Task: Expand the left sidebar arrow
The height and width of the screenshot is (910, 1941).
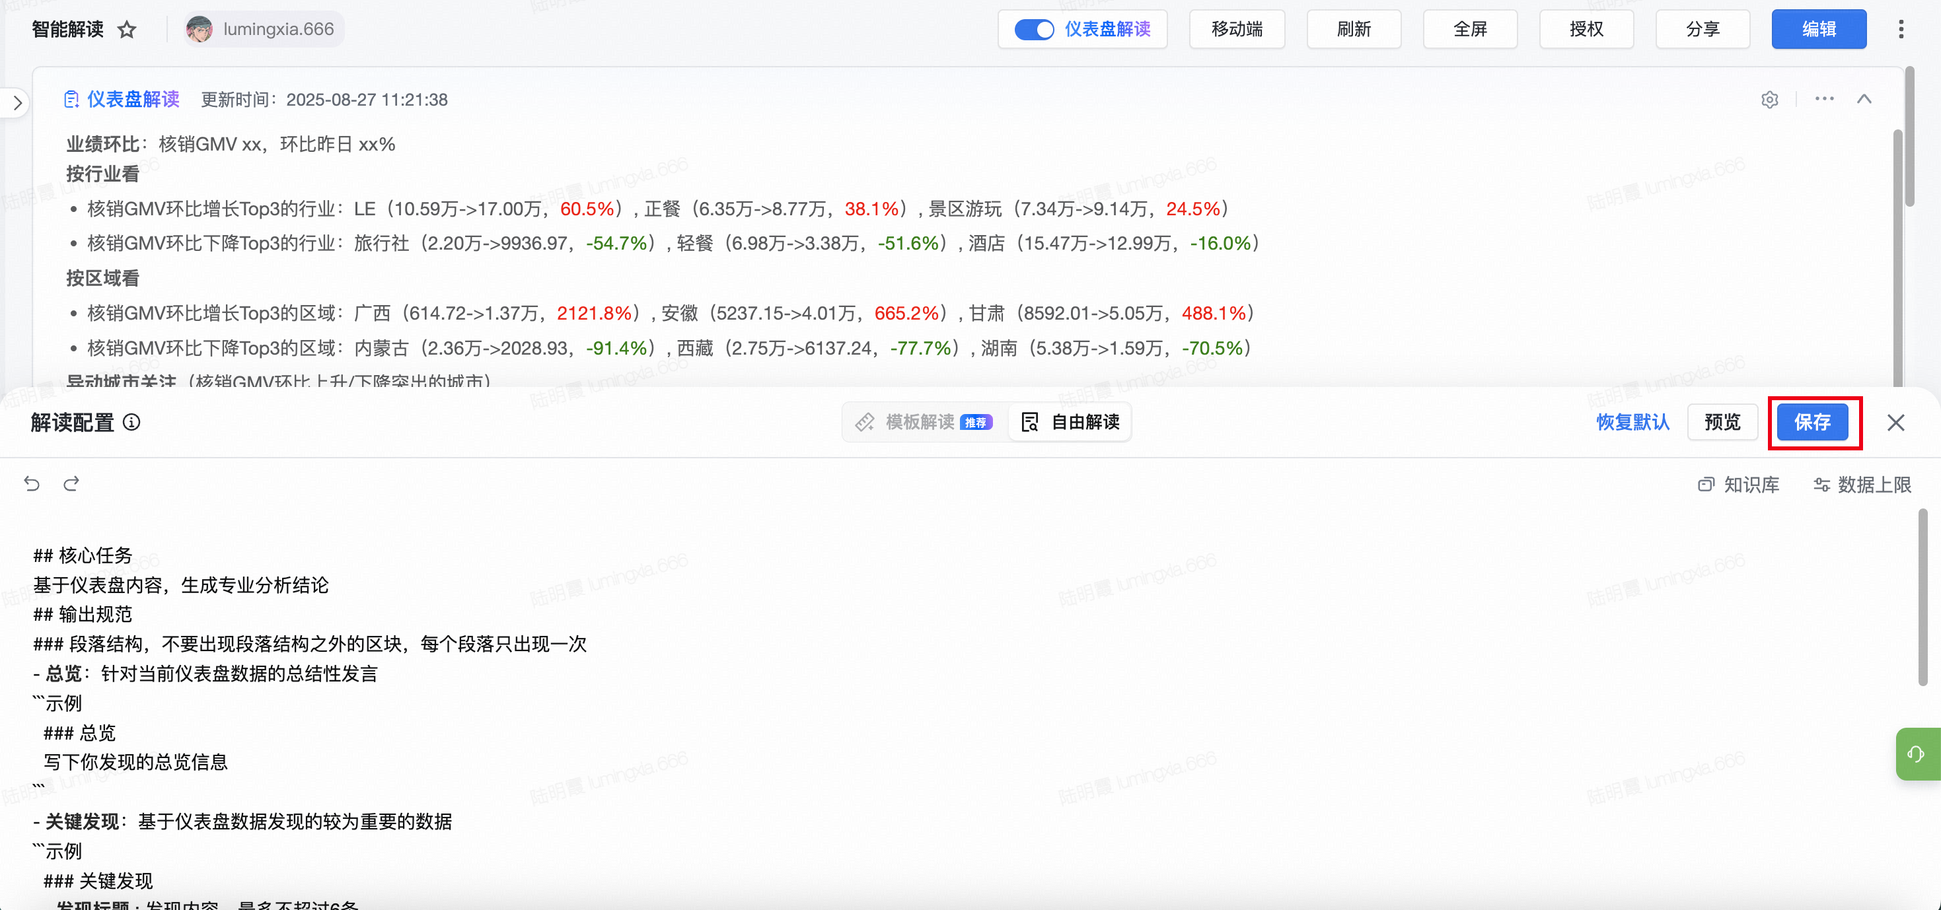Action: click(17, 102)
